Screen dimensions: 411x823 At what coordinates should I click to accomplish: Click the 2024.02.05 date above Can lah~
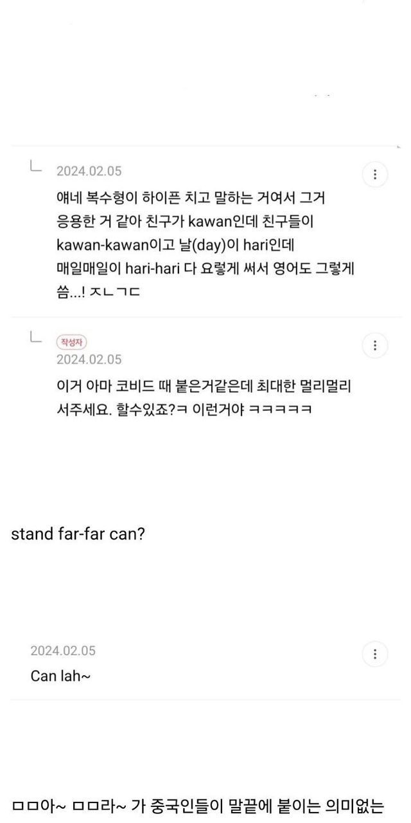(63, 651)
